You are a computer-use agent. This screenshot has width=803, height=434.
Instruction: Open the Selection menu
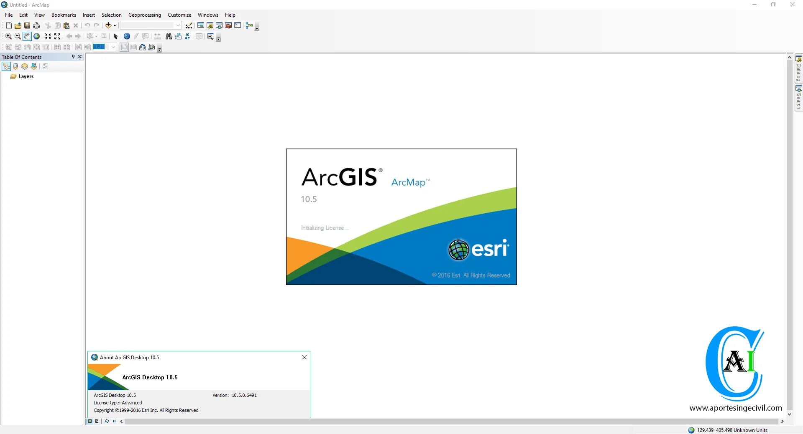[x=112, y=15]
